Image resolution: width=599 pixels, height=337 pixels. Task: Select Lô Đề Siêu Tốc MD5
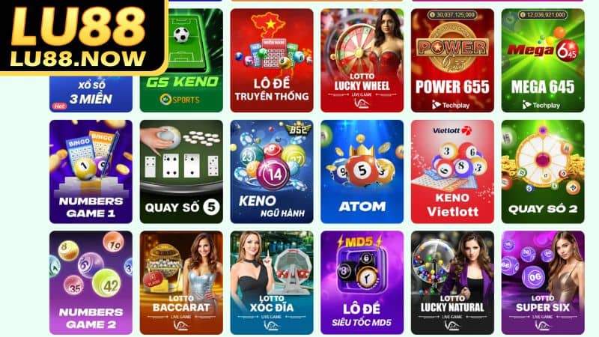pyautogui.click(x=362, y=283)
